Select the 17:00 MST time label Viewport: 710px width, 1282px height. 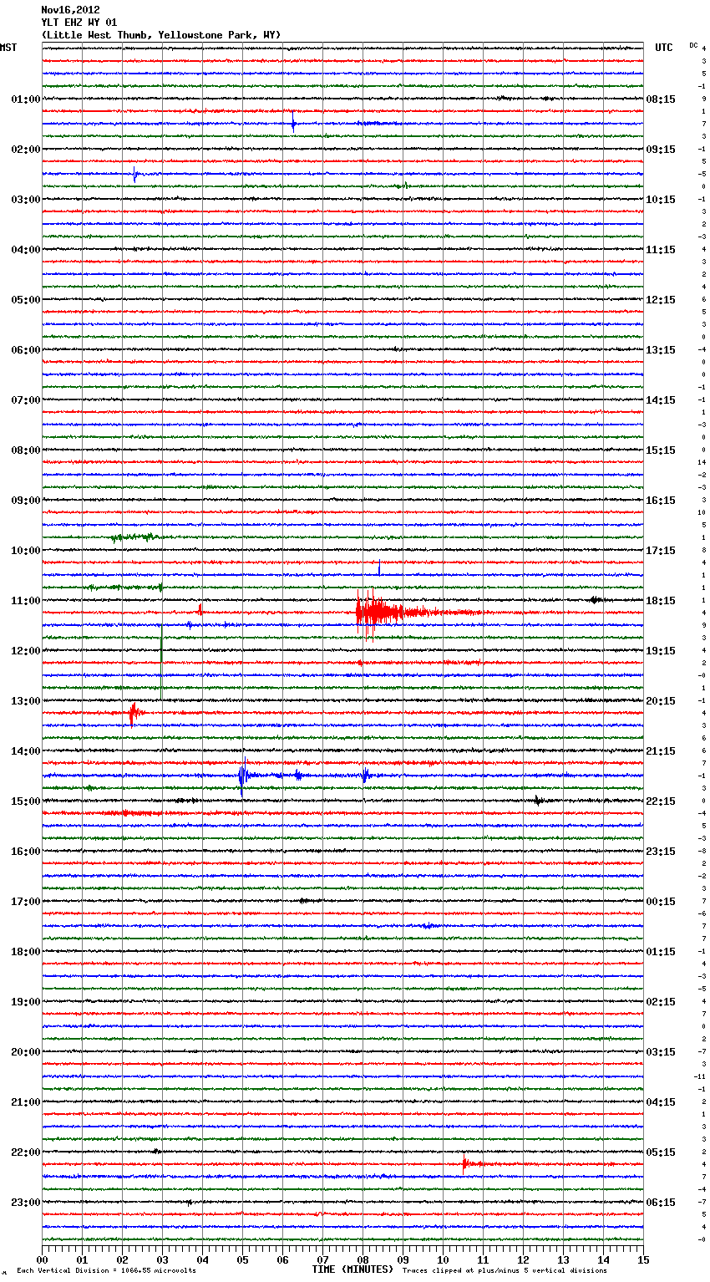(26, 902)
